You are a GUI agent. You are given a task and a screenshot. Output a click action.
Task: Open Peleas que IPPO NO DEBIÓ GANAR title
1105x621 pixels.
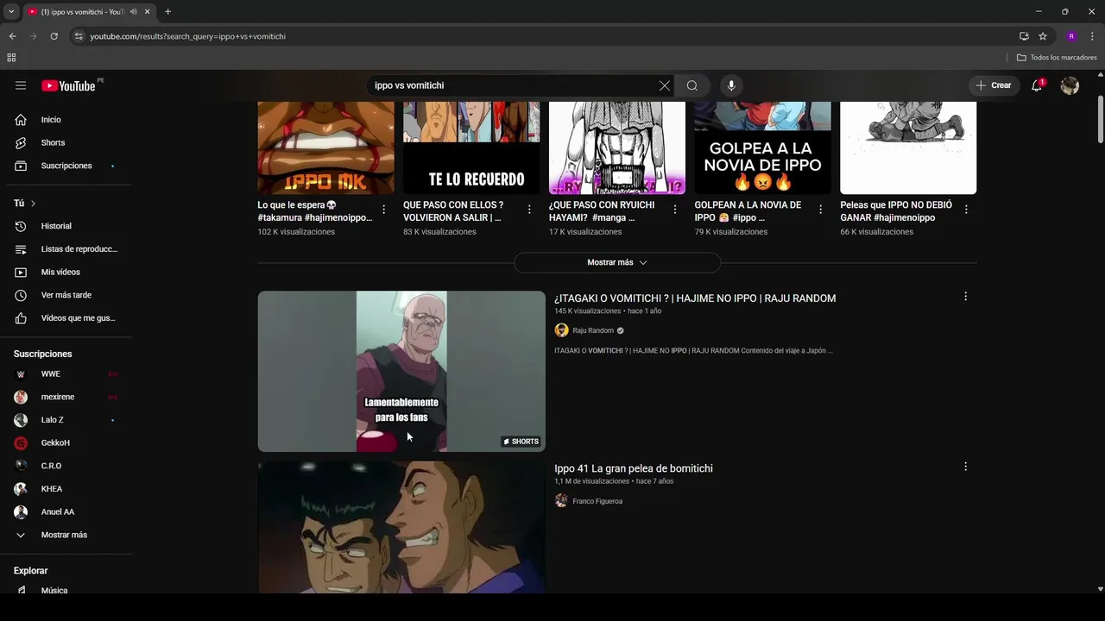[x=896, y=211]
